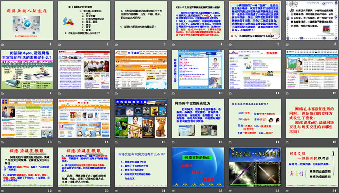Click the animation star icon under slide 15
This screenshot has height=193, width=339.
pyautogui.click(x=116, y=142)
